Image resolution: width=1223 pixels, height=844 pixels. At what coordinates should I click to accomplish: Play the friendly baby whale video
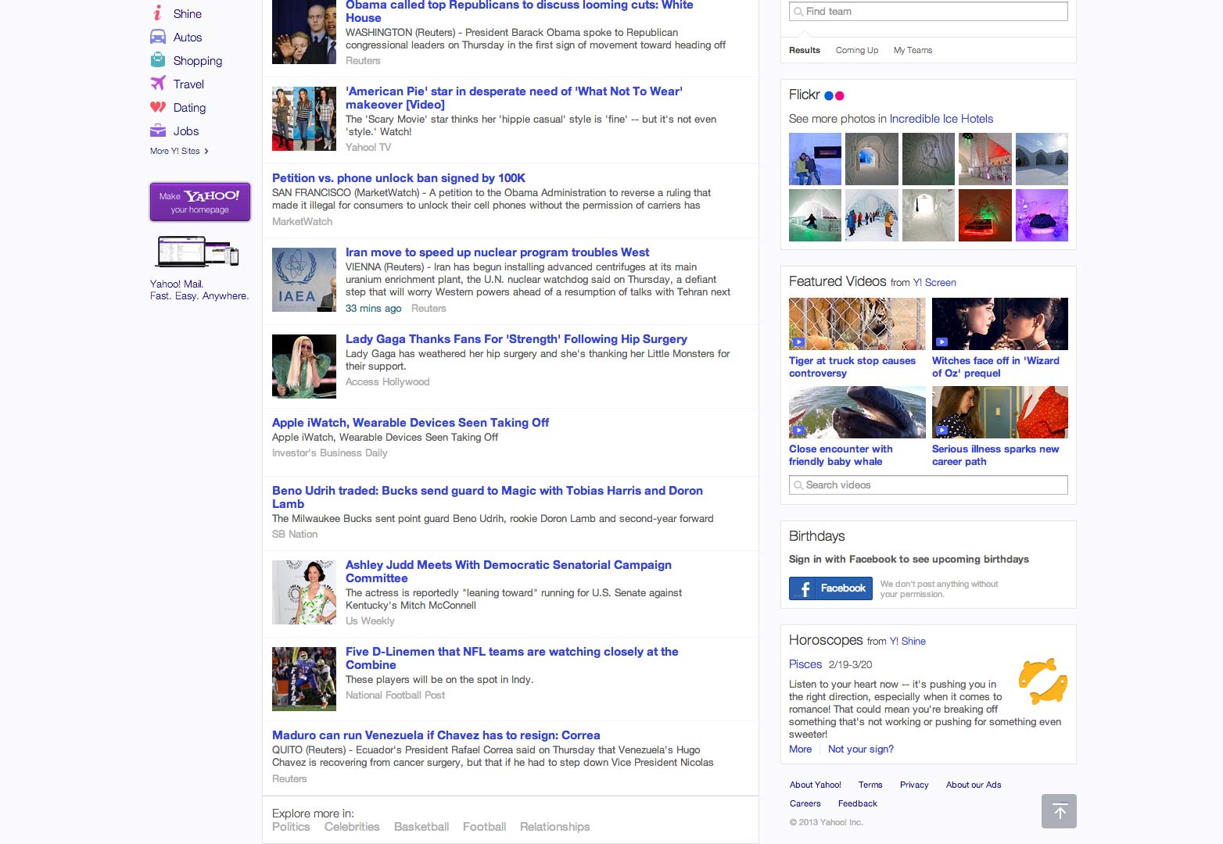point(857,412)
